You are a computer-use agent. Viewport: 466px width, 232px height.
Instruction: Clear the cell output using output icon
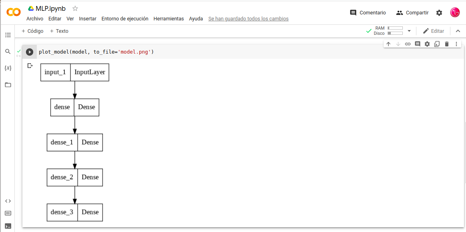point(30,66)
